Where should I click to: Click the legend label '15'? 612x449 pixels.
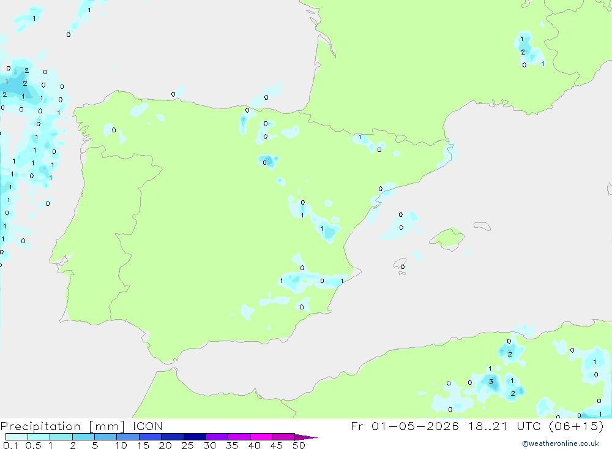coord(143,445)
